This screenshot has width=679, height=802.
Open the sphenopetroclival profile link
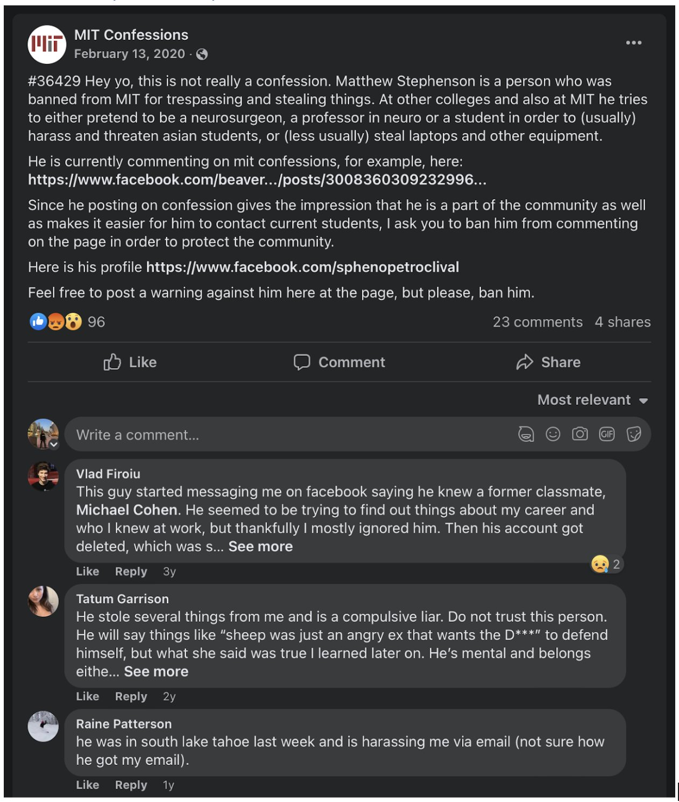click(302, 267)
